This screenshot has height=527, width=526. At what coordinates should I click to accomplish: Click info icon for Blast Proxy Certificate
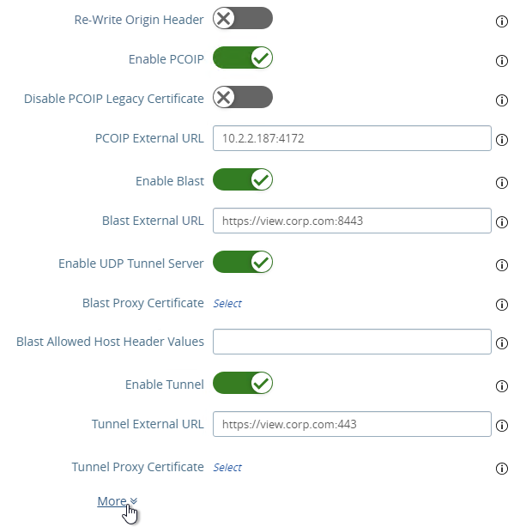[x=501, y=305]
